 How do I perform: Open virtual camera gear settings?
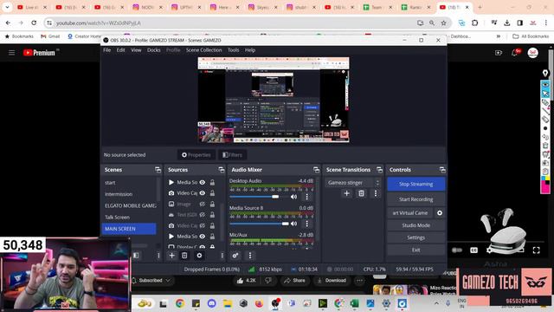pos(440,213)
